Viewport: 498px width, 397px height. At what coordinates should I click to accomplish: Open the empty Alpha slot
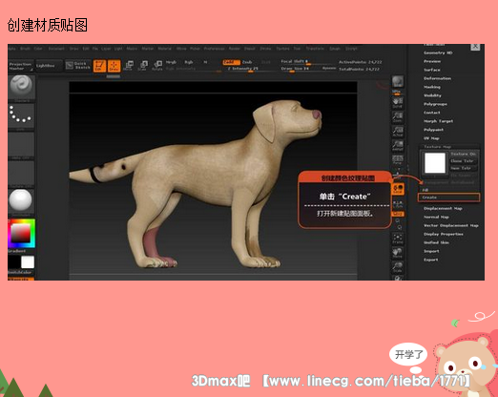point(21,144)
